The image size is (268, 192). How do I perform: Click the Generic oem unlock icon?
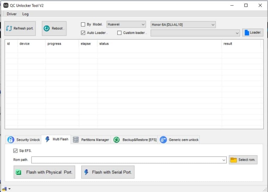point(163,140)
